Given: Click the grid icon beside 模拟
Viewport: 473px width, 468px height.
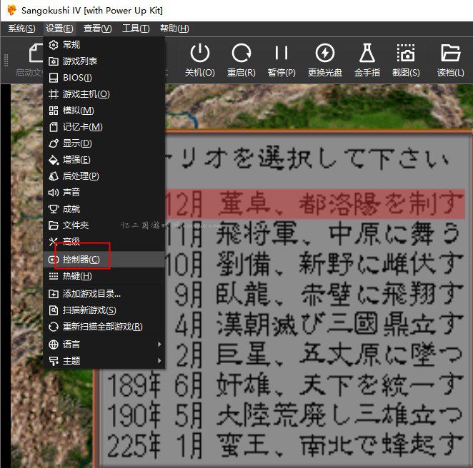Looking at the screenshot, I should pos(54,111).
